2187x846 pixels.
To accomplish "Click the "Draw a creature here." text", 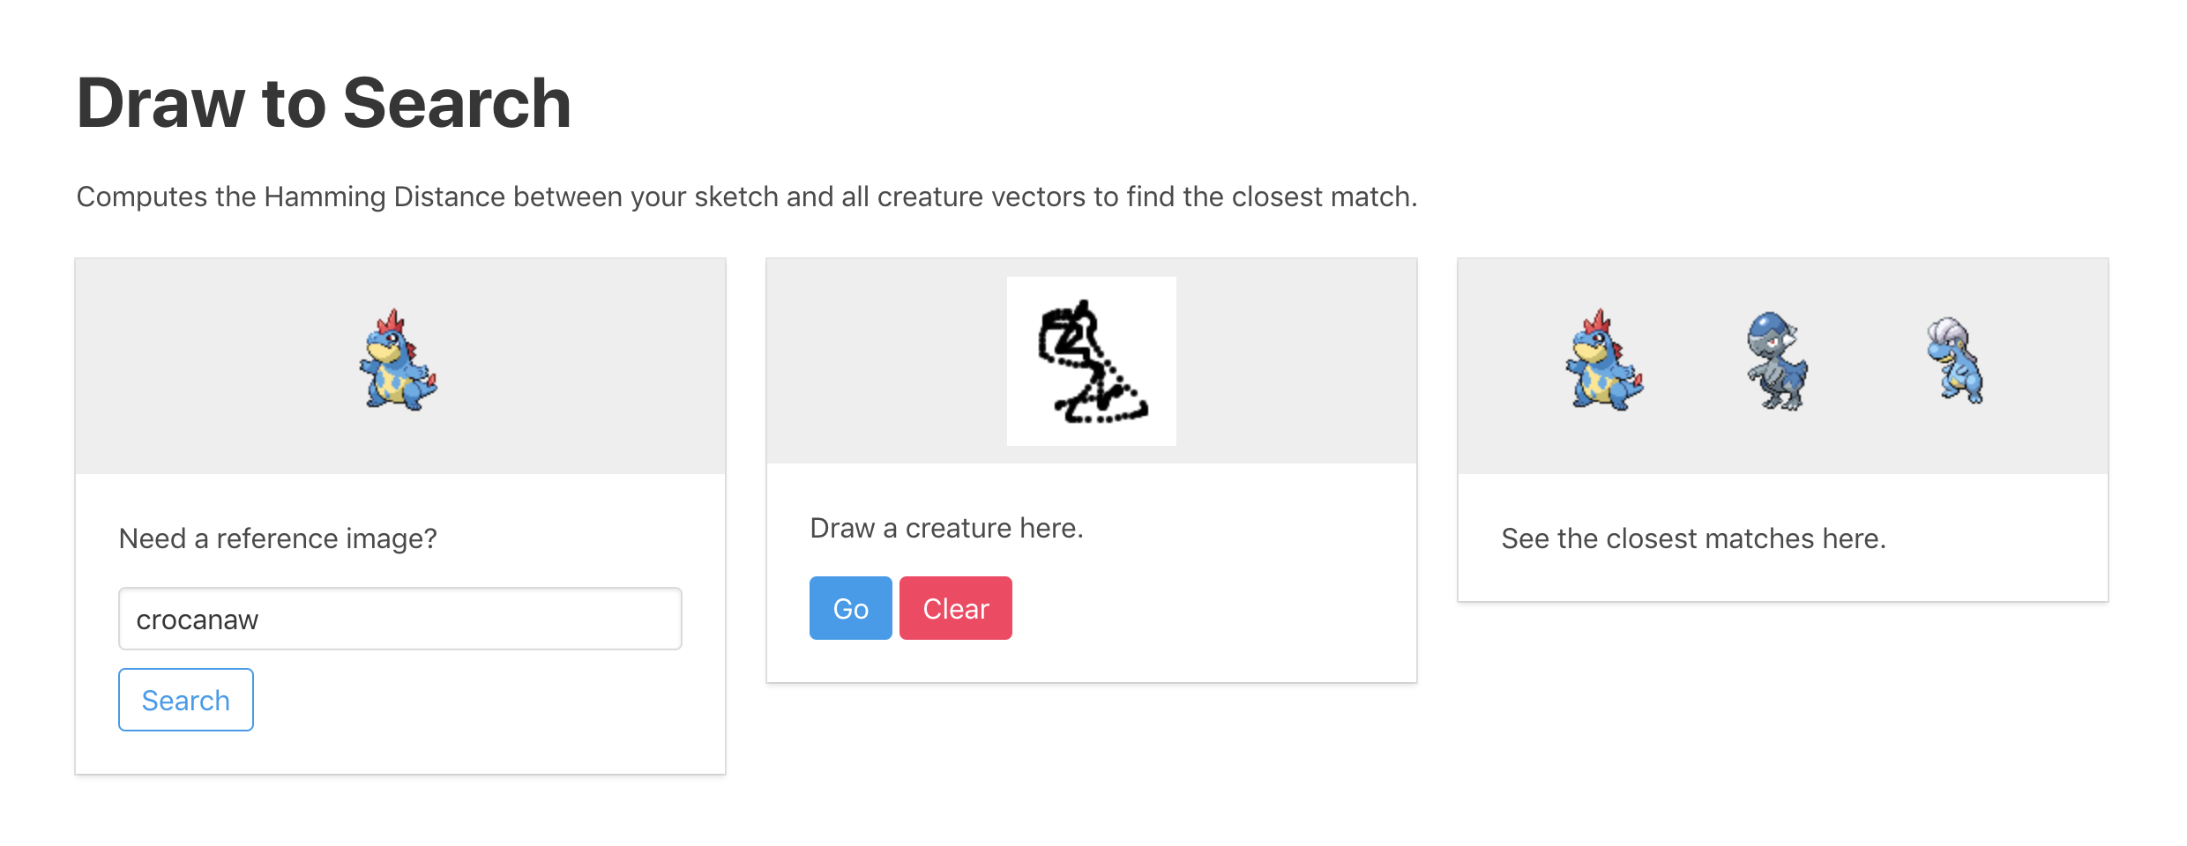I will pyautogui.click(x=946, y=528).
